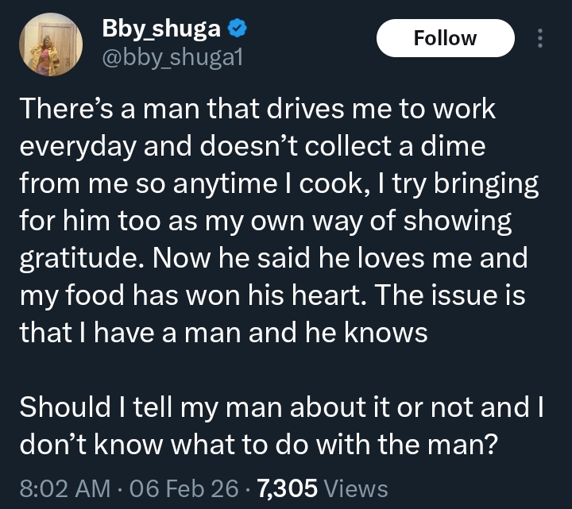Click the blue verified badge
Image resolution: width=572 pixels, height=509 pixels.
coord(236,29)
